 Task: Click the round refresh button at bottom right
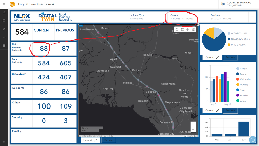tap(253, 140)
